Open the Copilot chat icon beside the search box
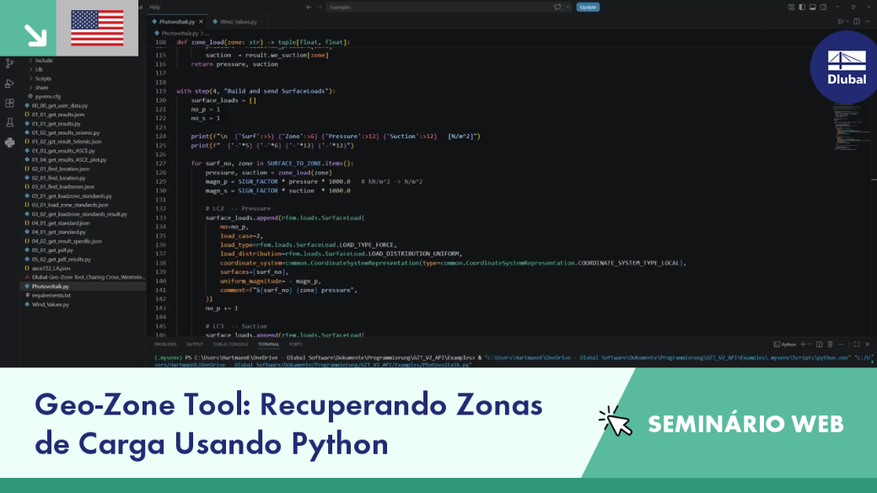The height and width of the screenshot is (493, 877). coord(557,8)
